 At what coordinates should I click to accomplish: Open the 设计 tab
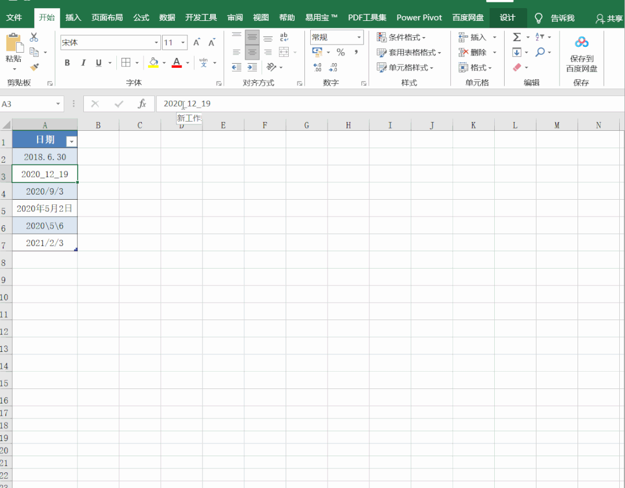pyautogui.click(x=508, y=17)
